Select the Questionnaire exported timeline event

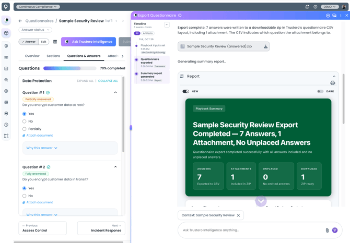coord(152,63)
